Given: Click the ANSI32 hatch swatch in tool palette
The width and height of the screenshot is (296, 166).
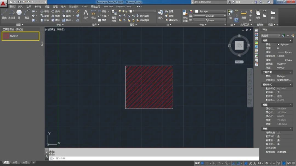Looking at the screenshot, I should (6, 36).
